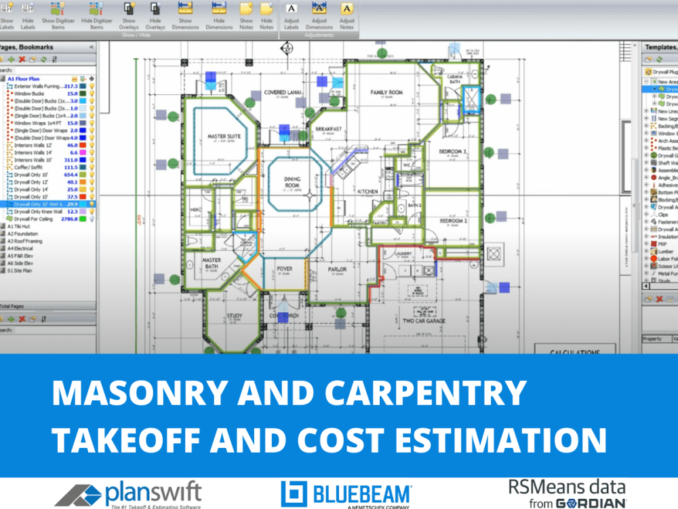Image resolution: width=678 pixels, height=509 pixels.
Task: Open the A3 Roof Framing page
Action: click(24, 241)
